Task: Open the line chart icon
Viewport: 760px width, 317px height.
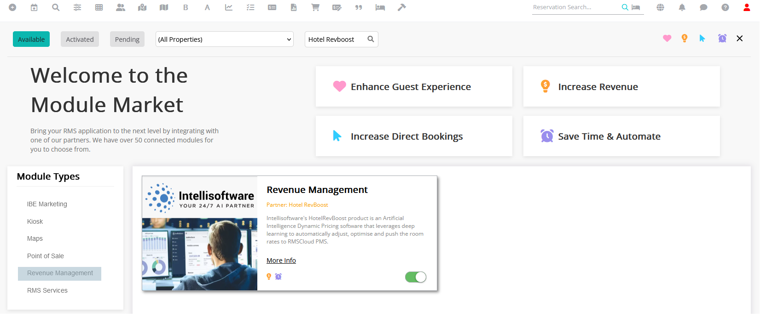Action: 229,7
